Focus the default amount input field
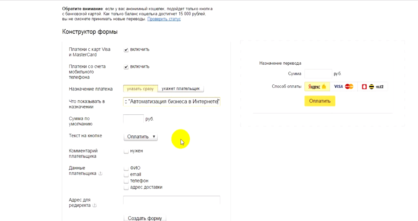Screen dimensions: 418x221 (x=133, y=119)
